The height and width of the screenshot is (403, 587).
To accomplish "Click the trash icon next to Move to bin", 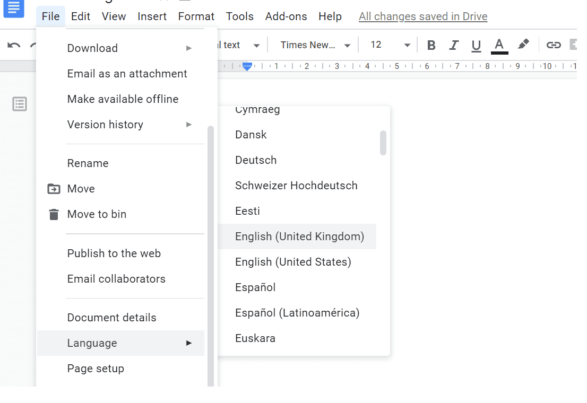I will [x=53, y=214].
